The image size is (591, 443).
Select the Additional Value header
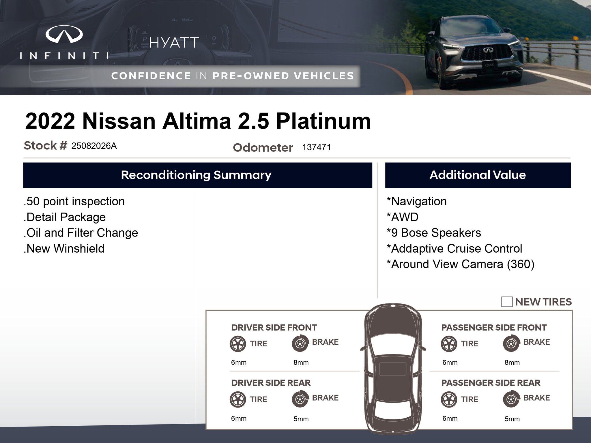(x=478, y=175)
